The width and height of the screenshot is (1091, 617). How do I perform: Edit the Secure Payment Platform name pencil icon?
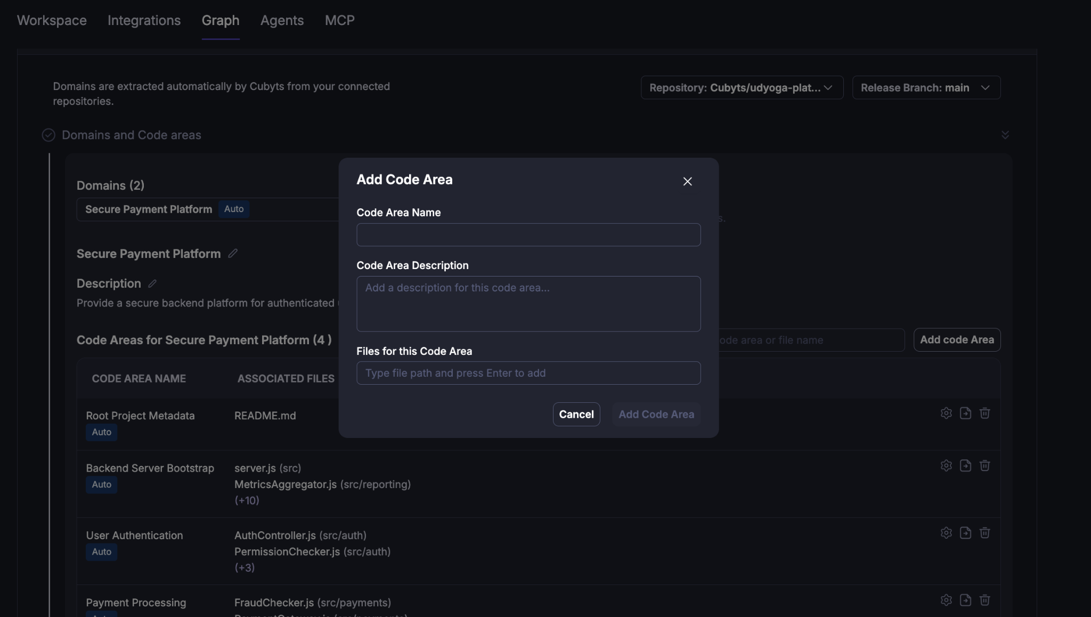233,254
